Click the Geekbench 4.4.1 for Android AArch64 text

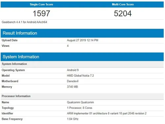tap(24, 22)
